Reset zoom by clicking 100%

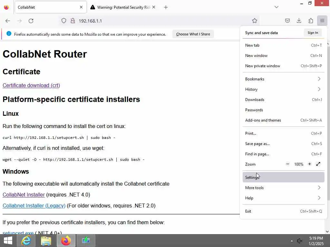(x=299, y=164)
